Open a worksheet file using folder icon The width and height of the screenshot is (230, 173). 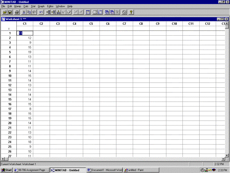point(5,12)
